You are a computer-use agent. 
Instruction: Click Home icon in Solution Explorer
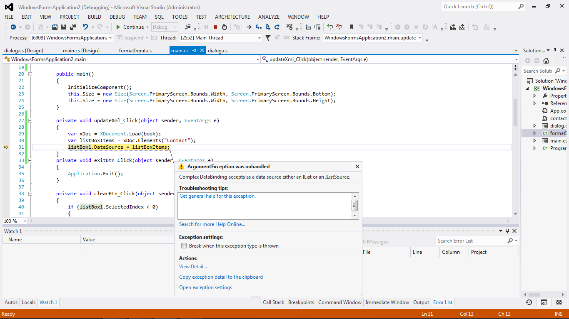click(x=546, y=61)
